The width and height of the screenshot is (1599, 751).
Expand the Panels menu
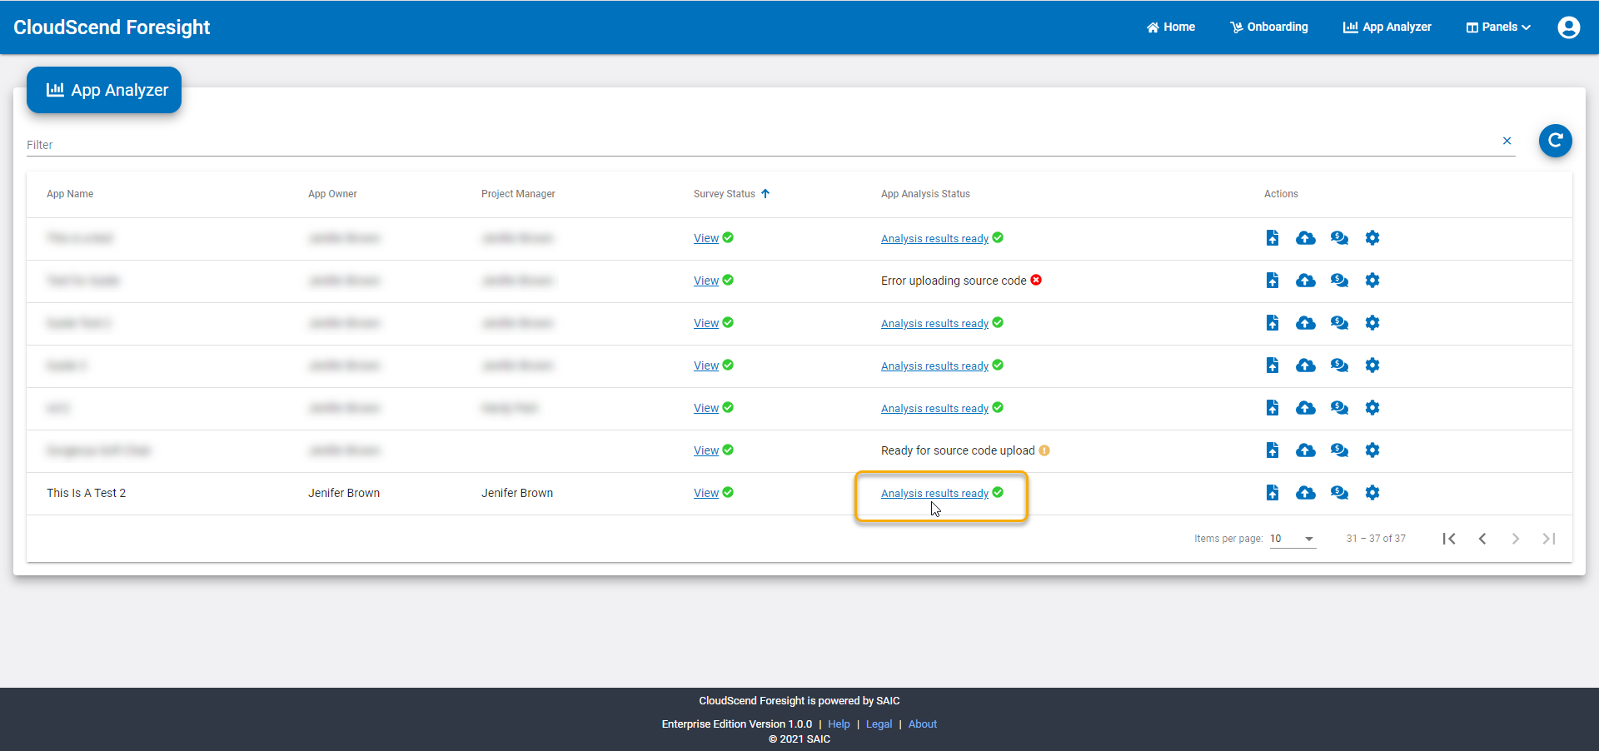(1498, 27)
